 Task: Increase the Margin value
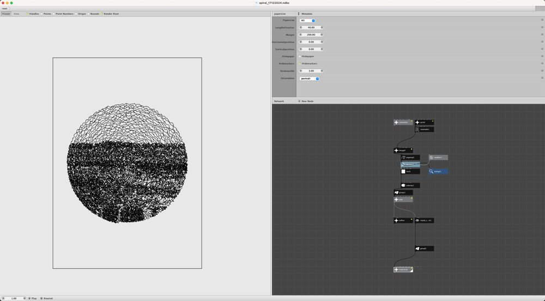click(322, 35)
